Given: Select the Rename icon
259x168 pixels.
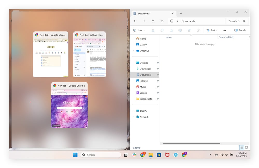Looking at the screenshot, I should pos(180,30).
